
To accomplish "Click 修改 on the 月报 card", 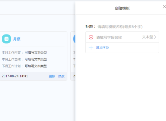I will (x=61, y=76).
